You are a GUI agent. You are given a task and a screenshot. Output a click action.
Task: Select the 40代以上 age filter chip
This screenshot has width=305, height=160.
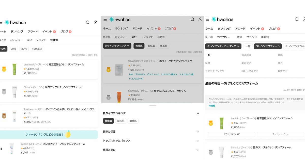point(37,49)
